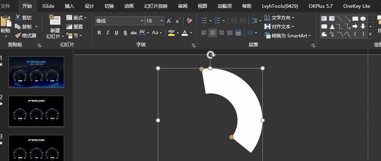Click the clear formatting eraser icon
381x161 pixels.
click(x=189, y=21)
